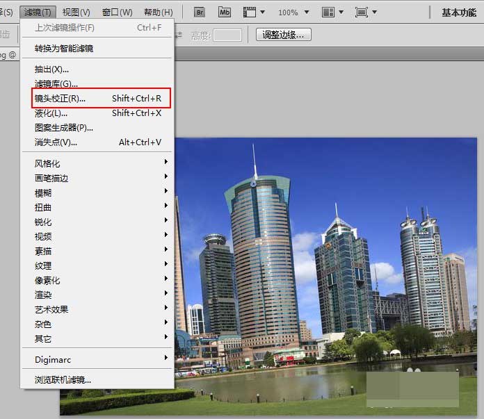Open the 其它 other submenu
484x419 pixels.
[97, 339]
